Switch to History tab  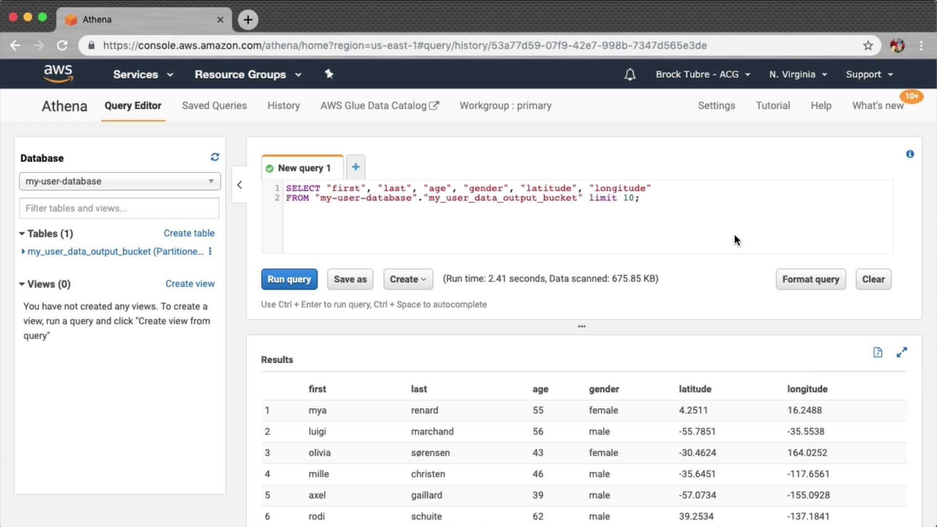click(284, 106)
